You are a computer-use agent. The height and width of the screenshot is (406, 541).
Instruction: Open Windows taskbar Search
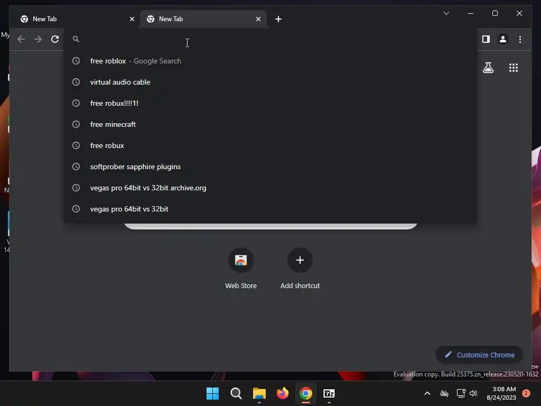tap(236, 393)
